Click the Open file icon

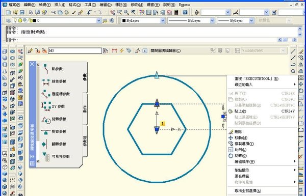point(15,12)
